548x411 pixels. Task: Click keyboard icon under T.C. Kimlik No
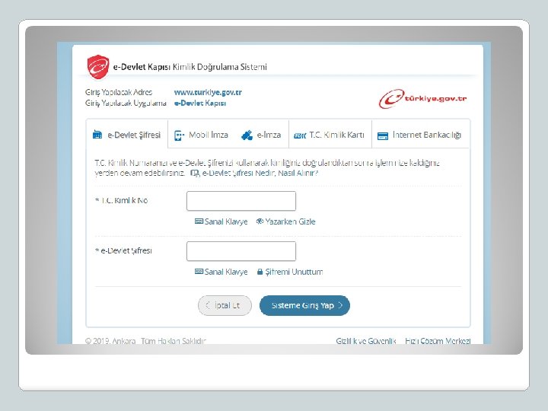coord(199,221)
